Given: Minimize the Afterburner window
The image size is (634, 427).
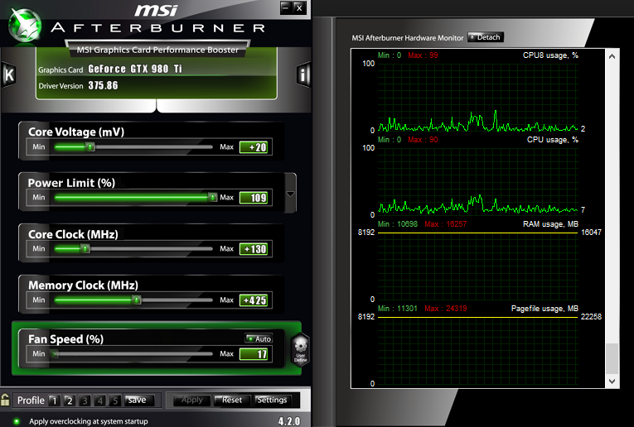Looking at the screenshot, I should (x=286, y=7).
